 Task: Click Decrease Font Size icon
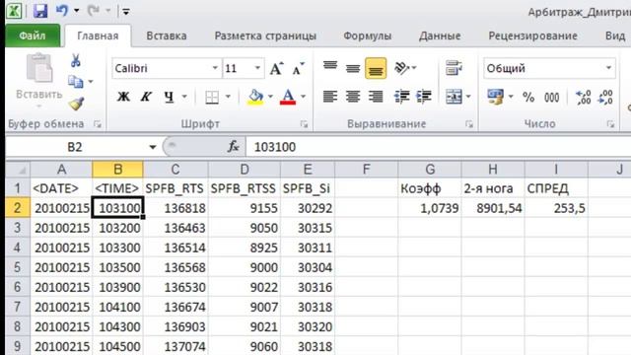point(298,68)
